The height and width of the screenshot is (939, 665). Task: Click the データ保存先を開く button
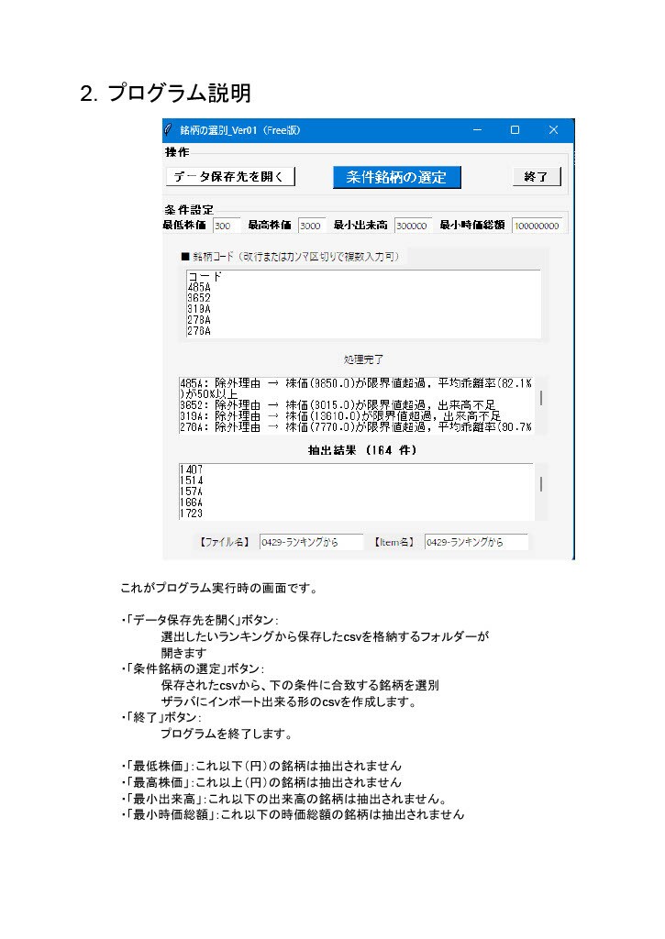pos(230,177)
